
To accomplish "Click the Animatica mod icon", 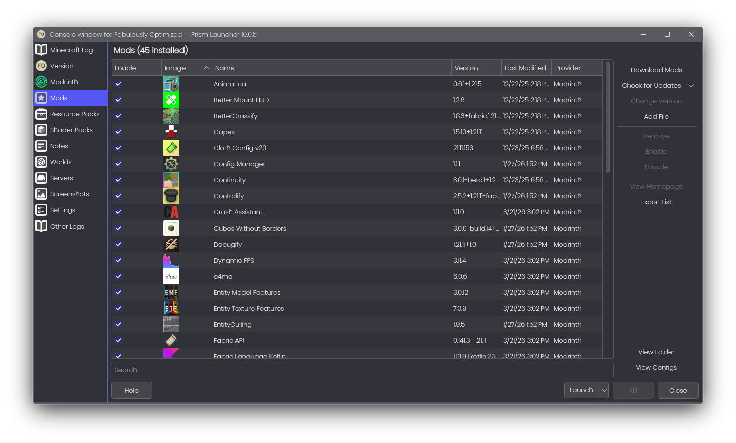I will [171, 84].
